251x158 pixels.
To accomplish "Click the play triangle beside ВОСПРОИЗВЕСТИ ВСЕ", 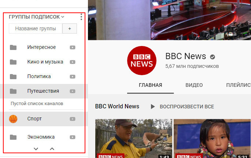I will [153, 107].
